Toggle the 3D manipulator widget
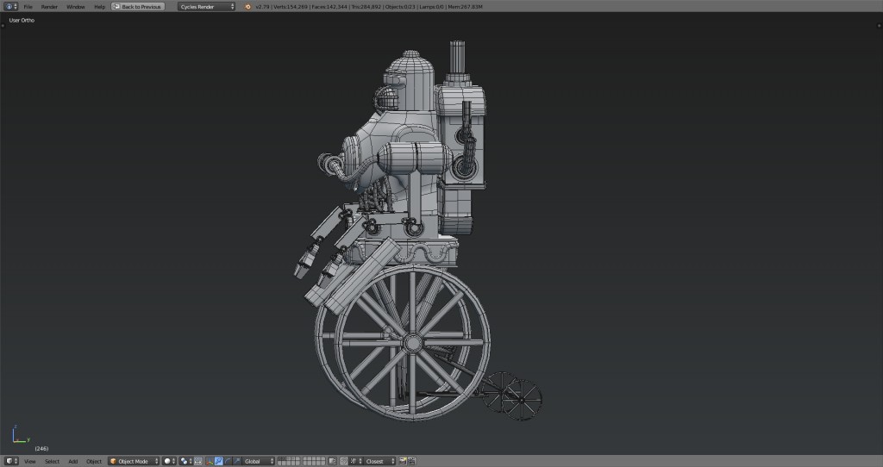 210,461
